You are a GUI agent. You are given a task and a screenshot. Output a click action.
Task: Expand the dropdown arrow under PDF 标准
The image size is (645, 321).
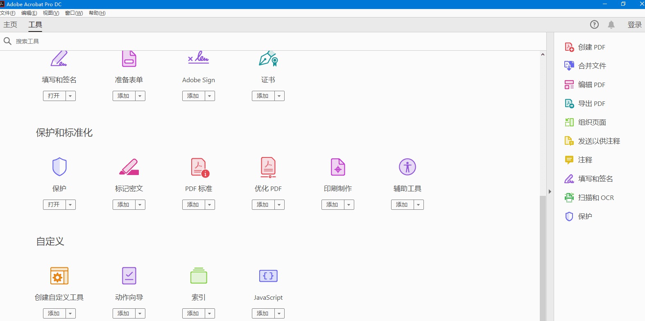tap(210, 205)
